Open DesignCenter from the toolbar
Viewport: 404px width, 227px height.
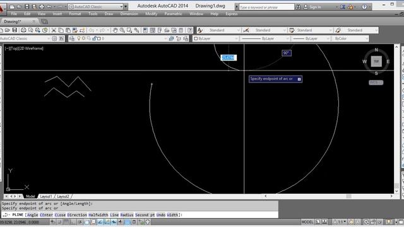pyautogui.click(x=153, y=30)
